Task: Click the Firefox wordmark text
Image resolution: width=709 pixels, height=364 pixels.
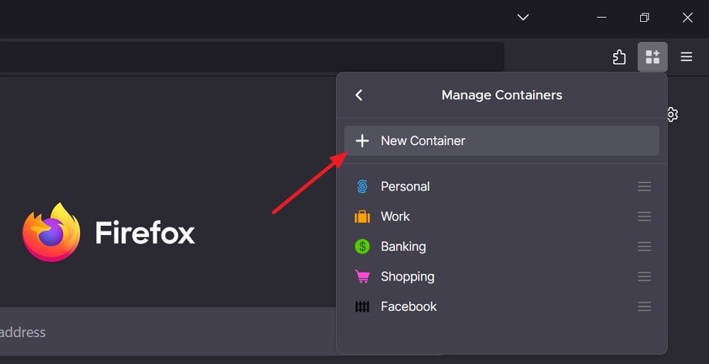Action: tap(145, 232)
